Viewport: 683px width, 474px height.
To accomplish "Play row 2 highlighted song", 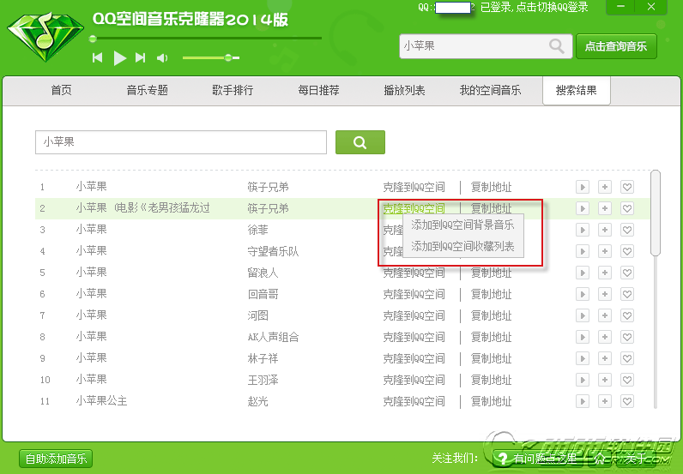I will coord(583,208).
